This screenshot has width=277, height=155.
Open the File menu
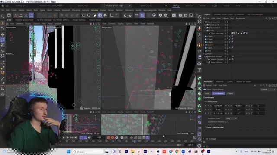3,10
